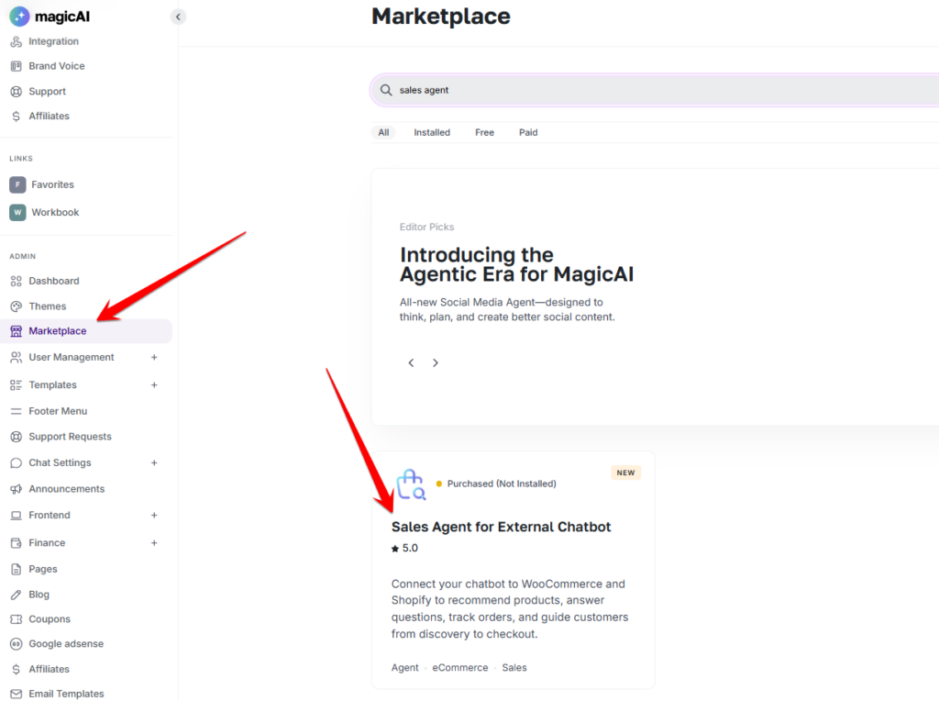Click the search magnifier icon
939x701 pixels.
click(386, 91)
